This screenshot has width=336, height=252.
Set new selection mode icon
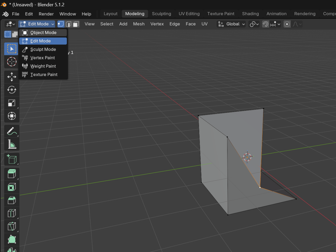[8, 34]
